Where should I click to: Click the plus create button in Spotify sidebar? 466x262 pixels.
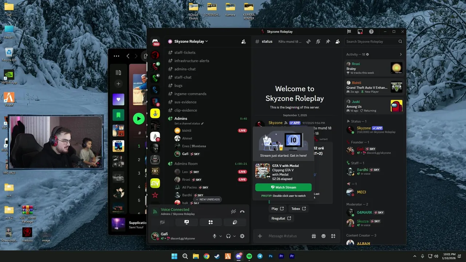[x=118, y=84]
